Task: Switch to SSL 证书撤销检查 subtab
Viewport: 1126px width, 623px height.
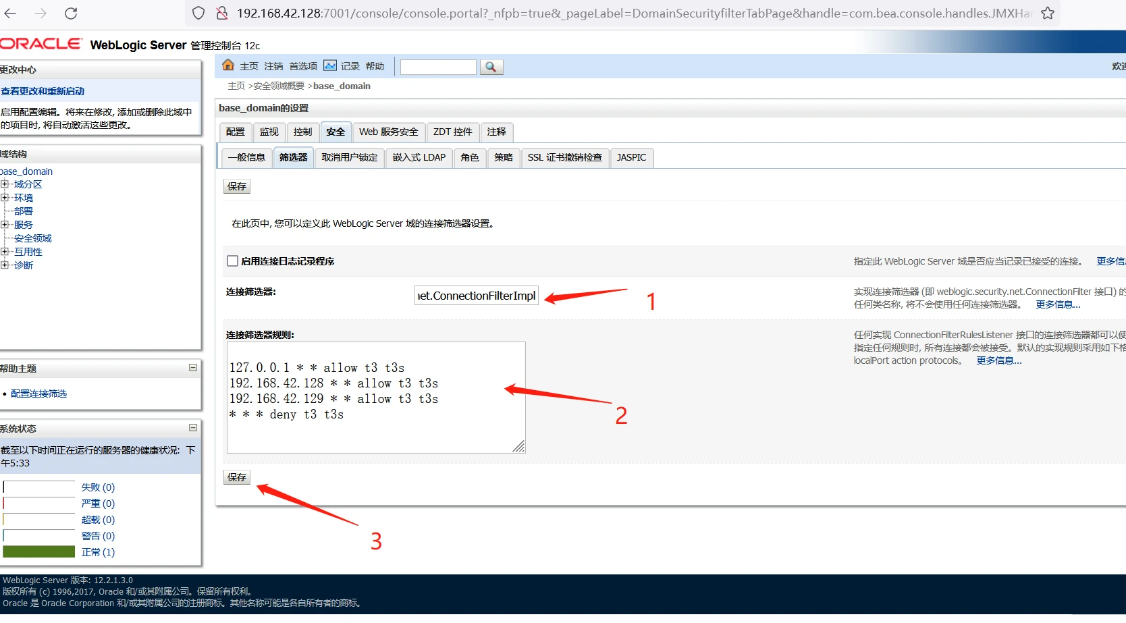Action: [x=565, y=158]
